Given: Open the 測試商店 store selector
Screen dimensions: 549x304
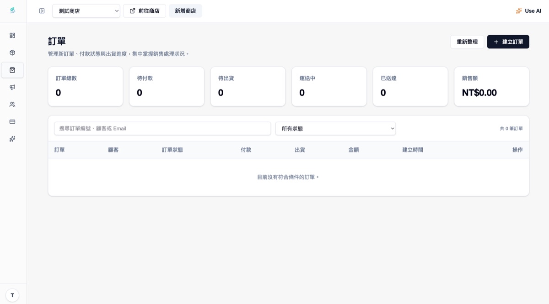Looking at the screenshot, I should [86, 11].
